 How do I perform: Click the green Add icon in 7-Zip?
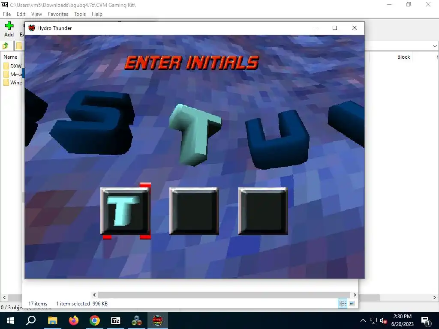pyautogui.click(x=9, y=26)
